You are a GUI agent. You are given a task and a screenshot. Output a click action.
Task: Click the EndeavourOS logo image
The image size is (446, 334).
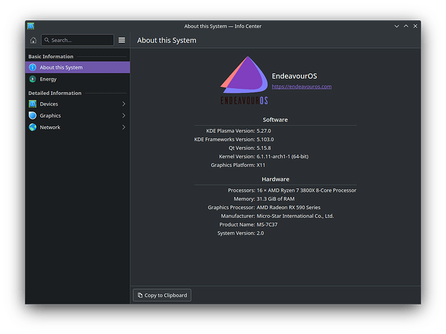pyautogui.click(x=244, y=80)
